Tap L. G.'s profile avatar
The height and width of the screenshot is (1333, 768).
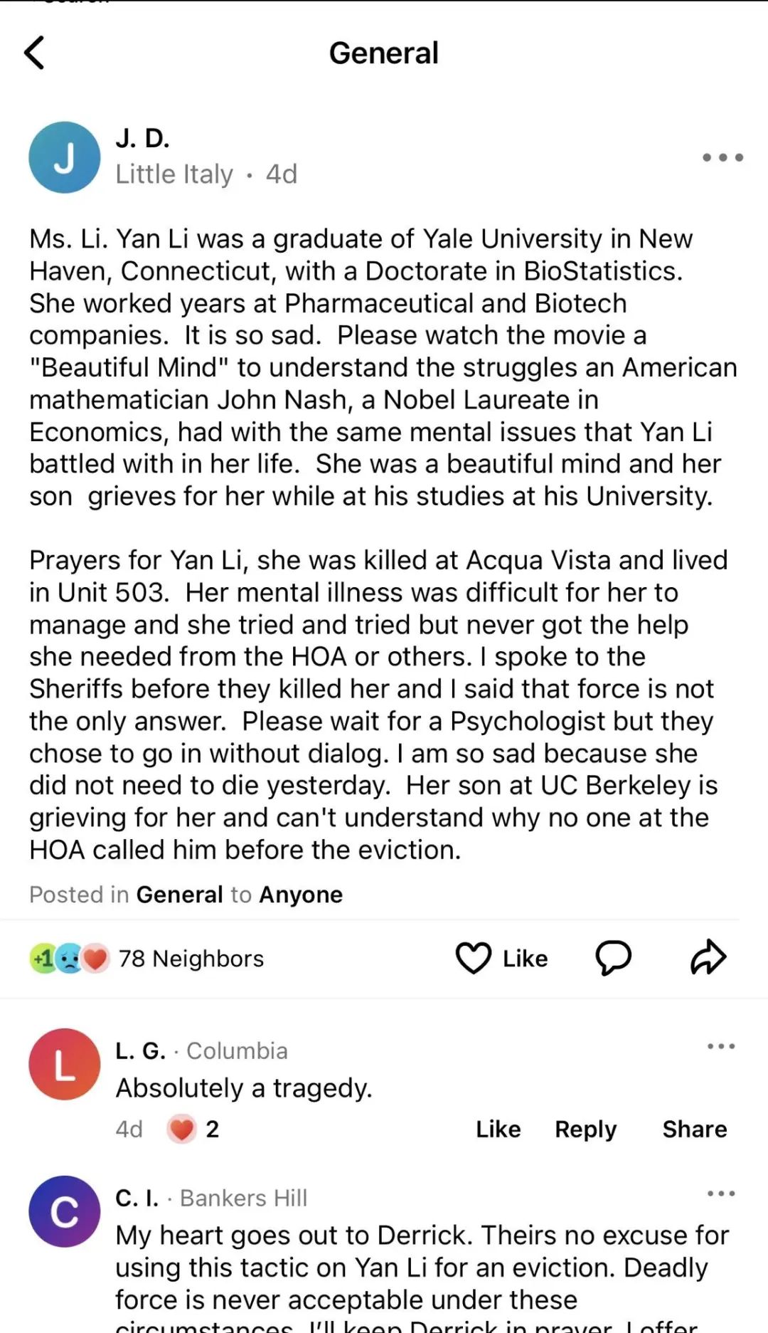[x=65, y=1064]
